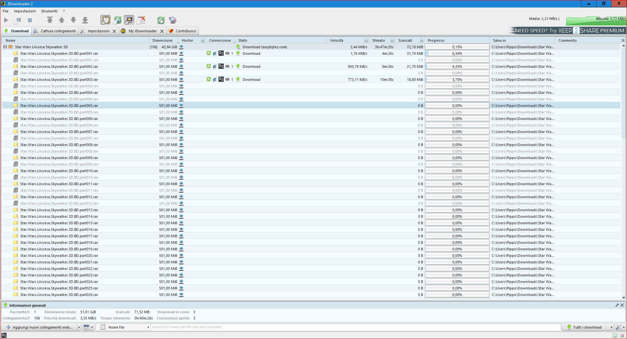627x339 pixels.
Task: Click the package 0,15% progress bar
Action: [457, 47]
